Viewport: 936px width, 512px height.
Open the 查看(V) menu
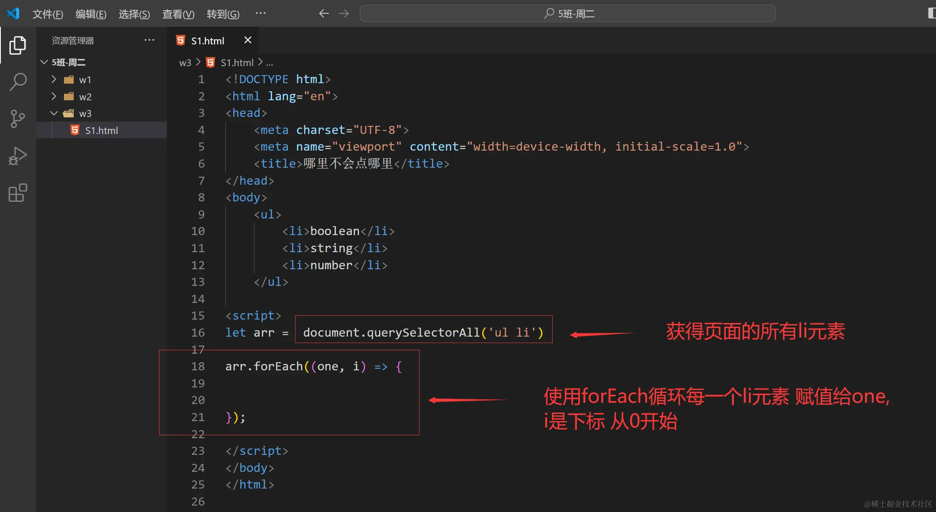178,14
